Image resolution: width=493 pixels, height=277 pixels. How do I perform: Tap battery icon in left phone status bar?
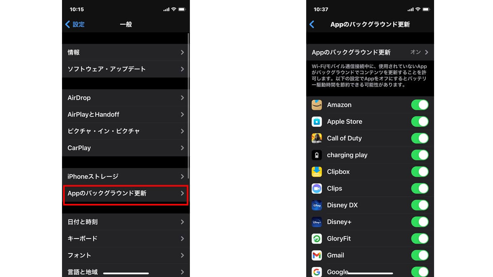point(182,9)
